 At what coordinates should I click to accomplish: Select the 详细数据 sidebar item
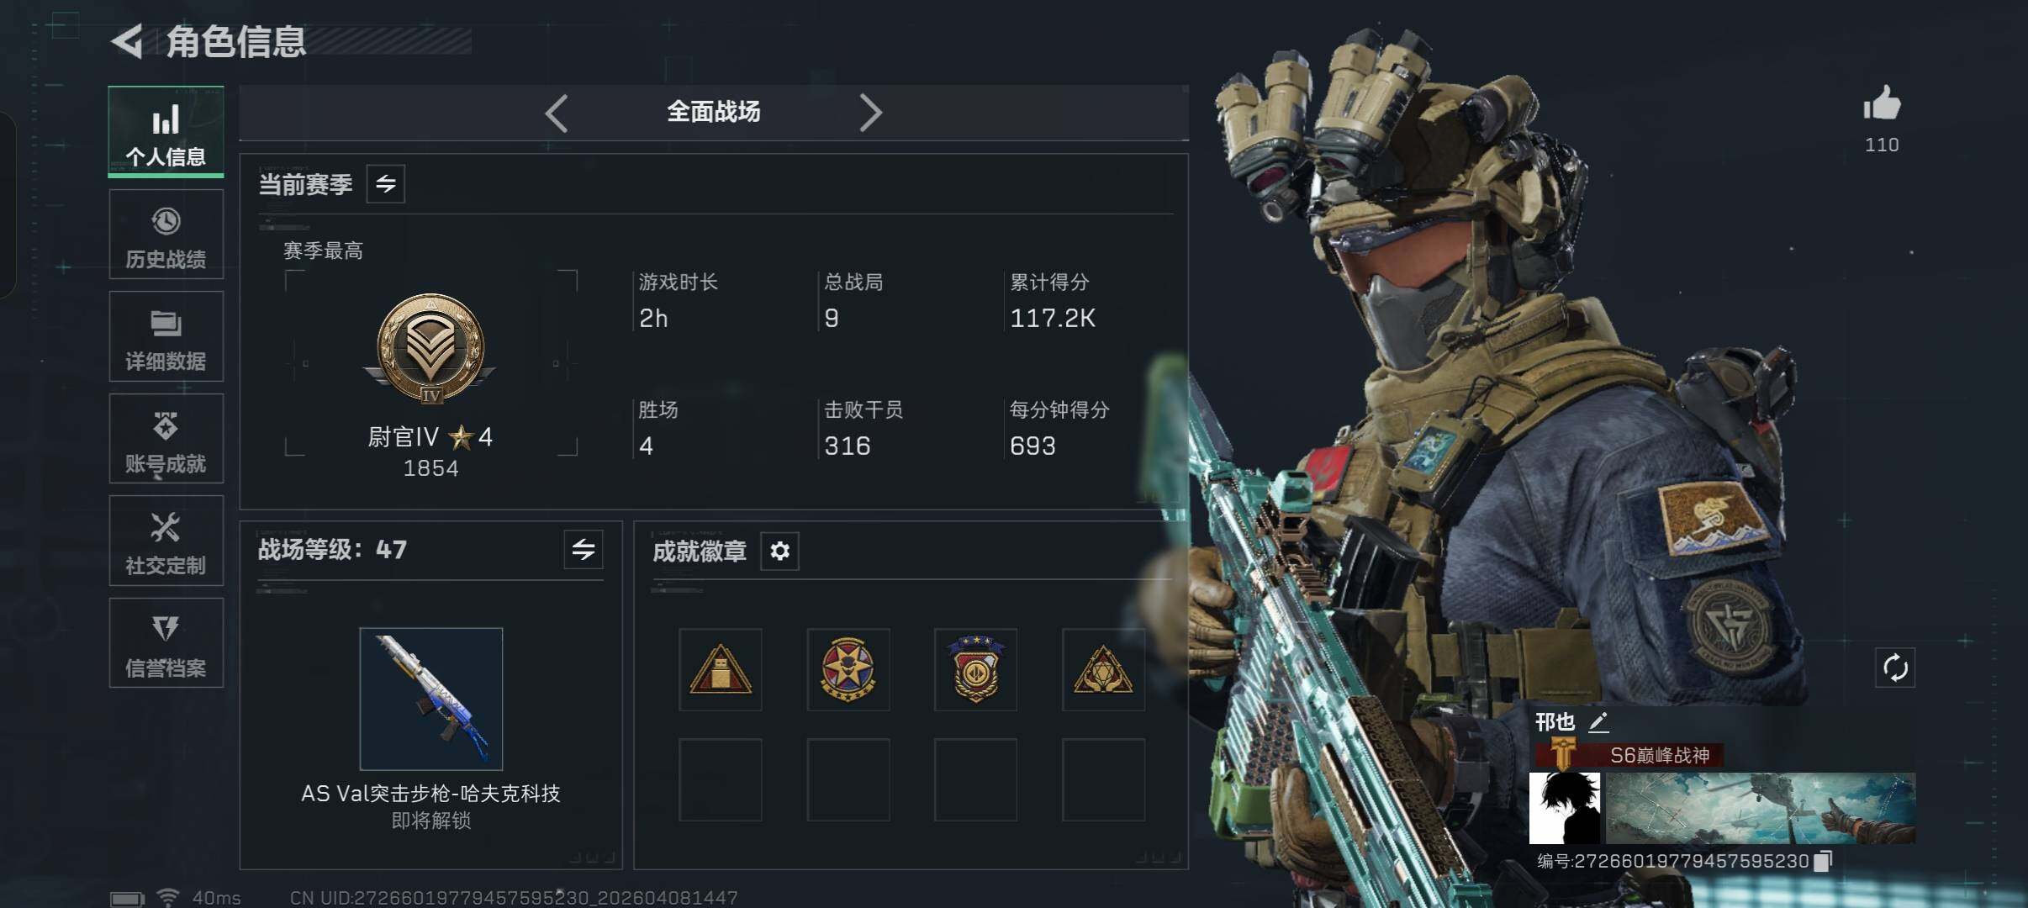[166, 336]
